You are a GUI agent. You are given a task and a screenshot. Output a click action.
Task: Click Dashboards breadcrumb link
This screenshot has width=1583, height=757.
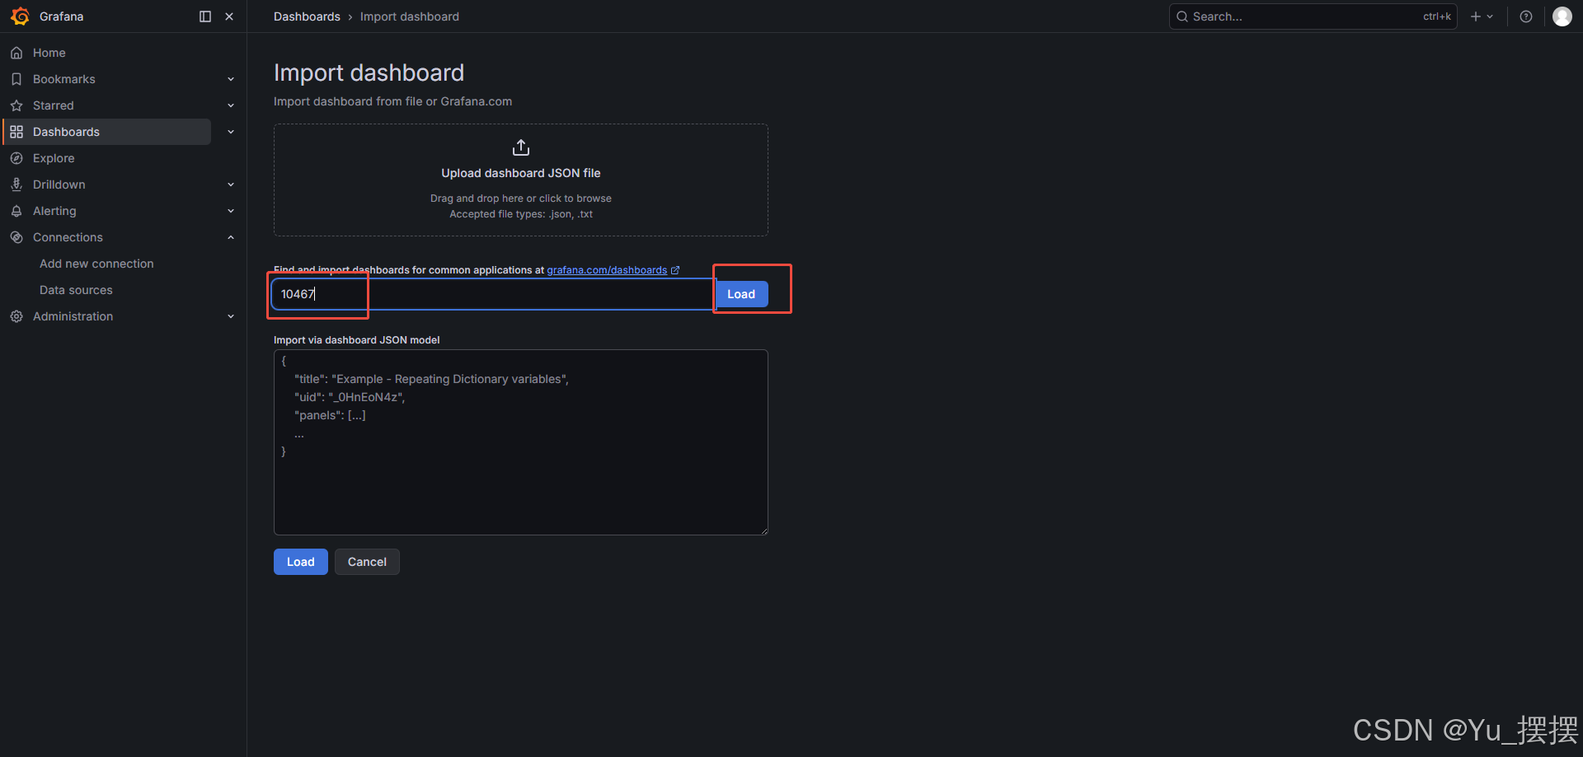click(x=307, y=16)
